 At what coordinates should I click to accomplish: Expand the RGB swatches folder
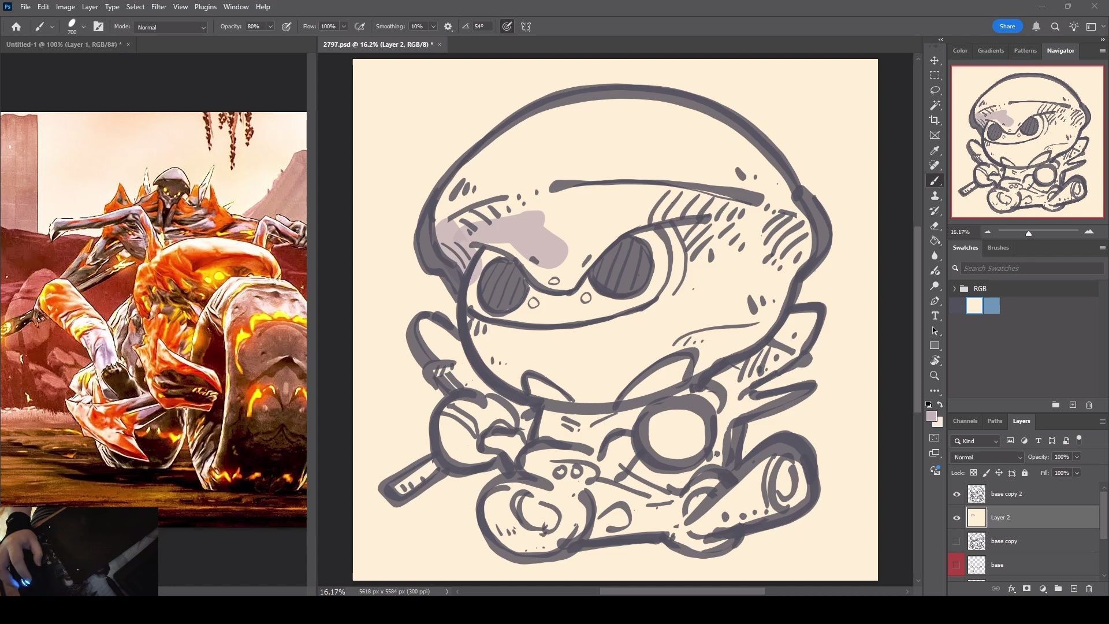click(954, 288)
